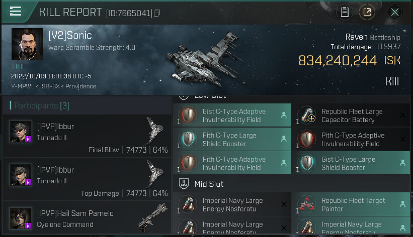Select the Gist C-Type Adaptive Invulnerability Field icon
The height and width of the screenshot is (237, 413).
tap(188, 115)
